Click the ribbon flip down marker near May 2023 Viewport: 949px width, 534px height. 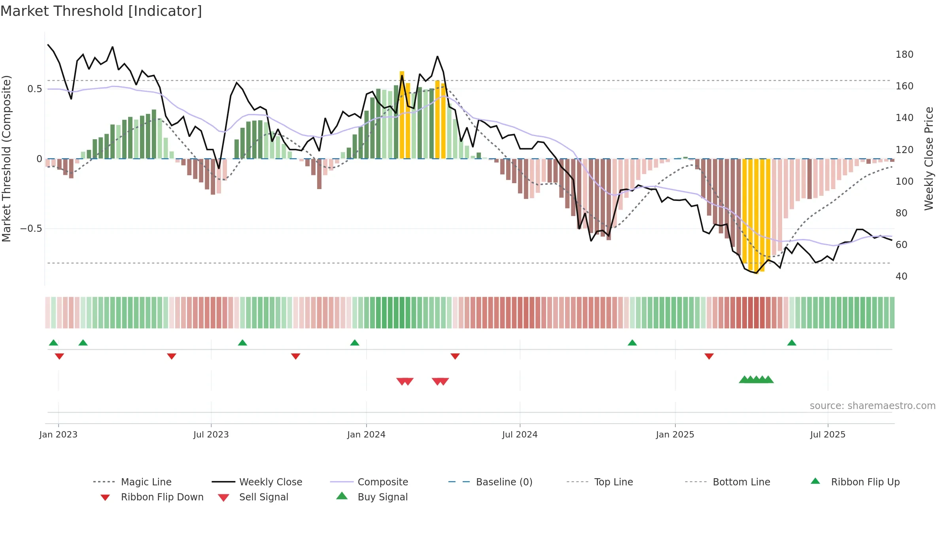(x=172, y=356)
